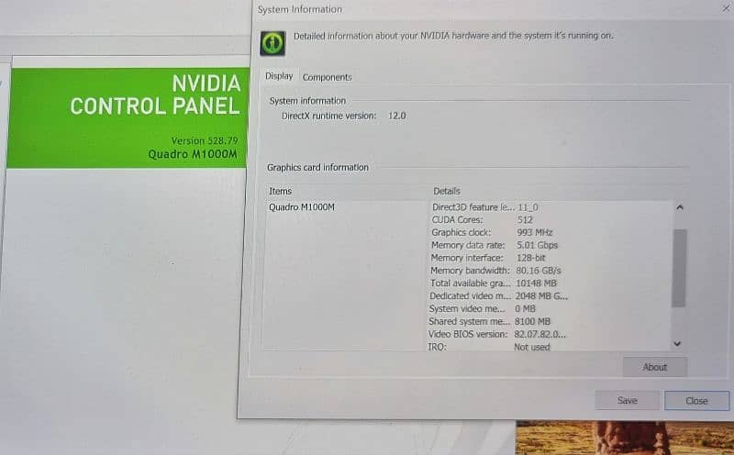
Task: Select the Memory interface row
Action: pyautogui.click(x=495, y=258)
